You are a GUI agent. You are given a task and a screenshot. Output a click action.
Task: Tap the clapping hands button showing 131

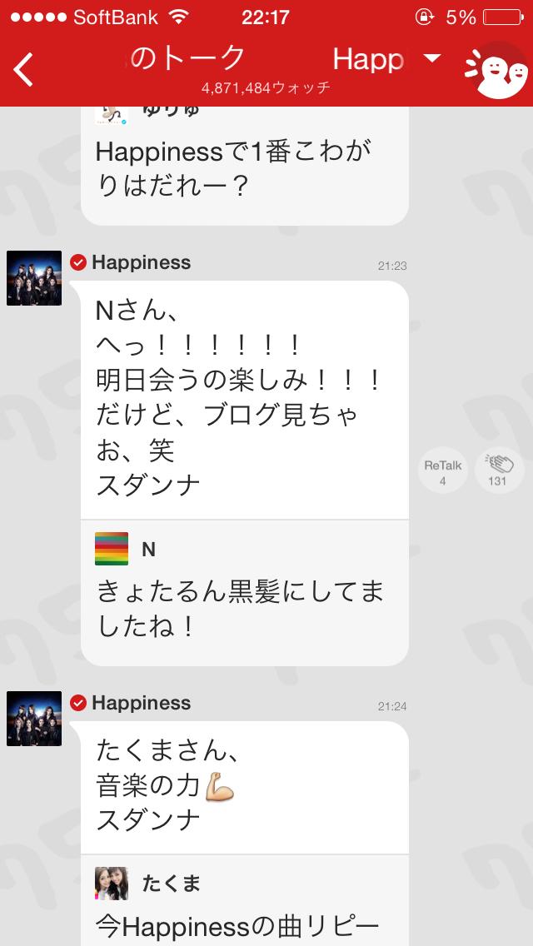click(x=499, y=471)
